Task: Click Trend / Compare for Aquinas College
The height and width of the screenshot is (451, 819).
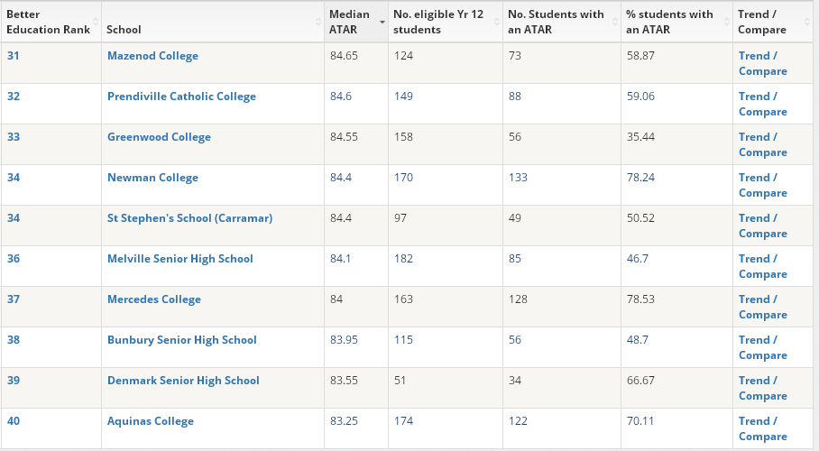Action: pyautogui.click(x=762, y=428)
